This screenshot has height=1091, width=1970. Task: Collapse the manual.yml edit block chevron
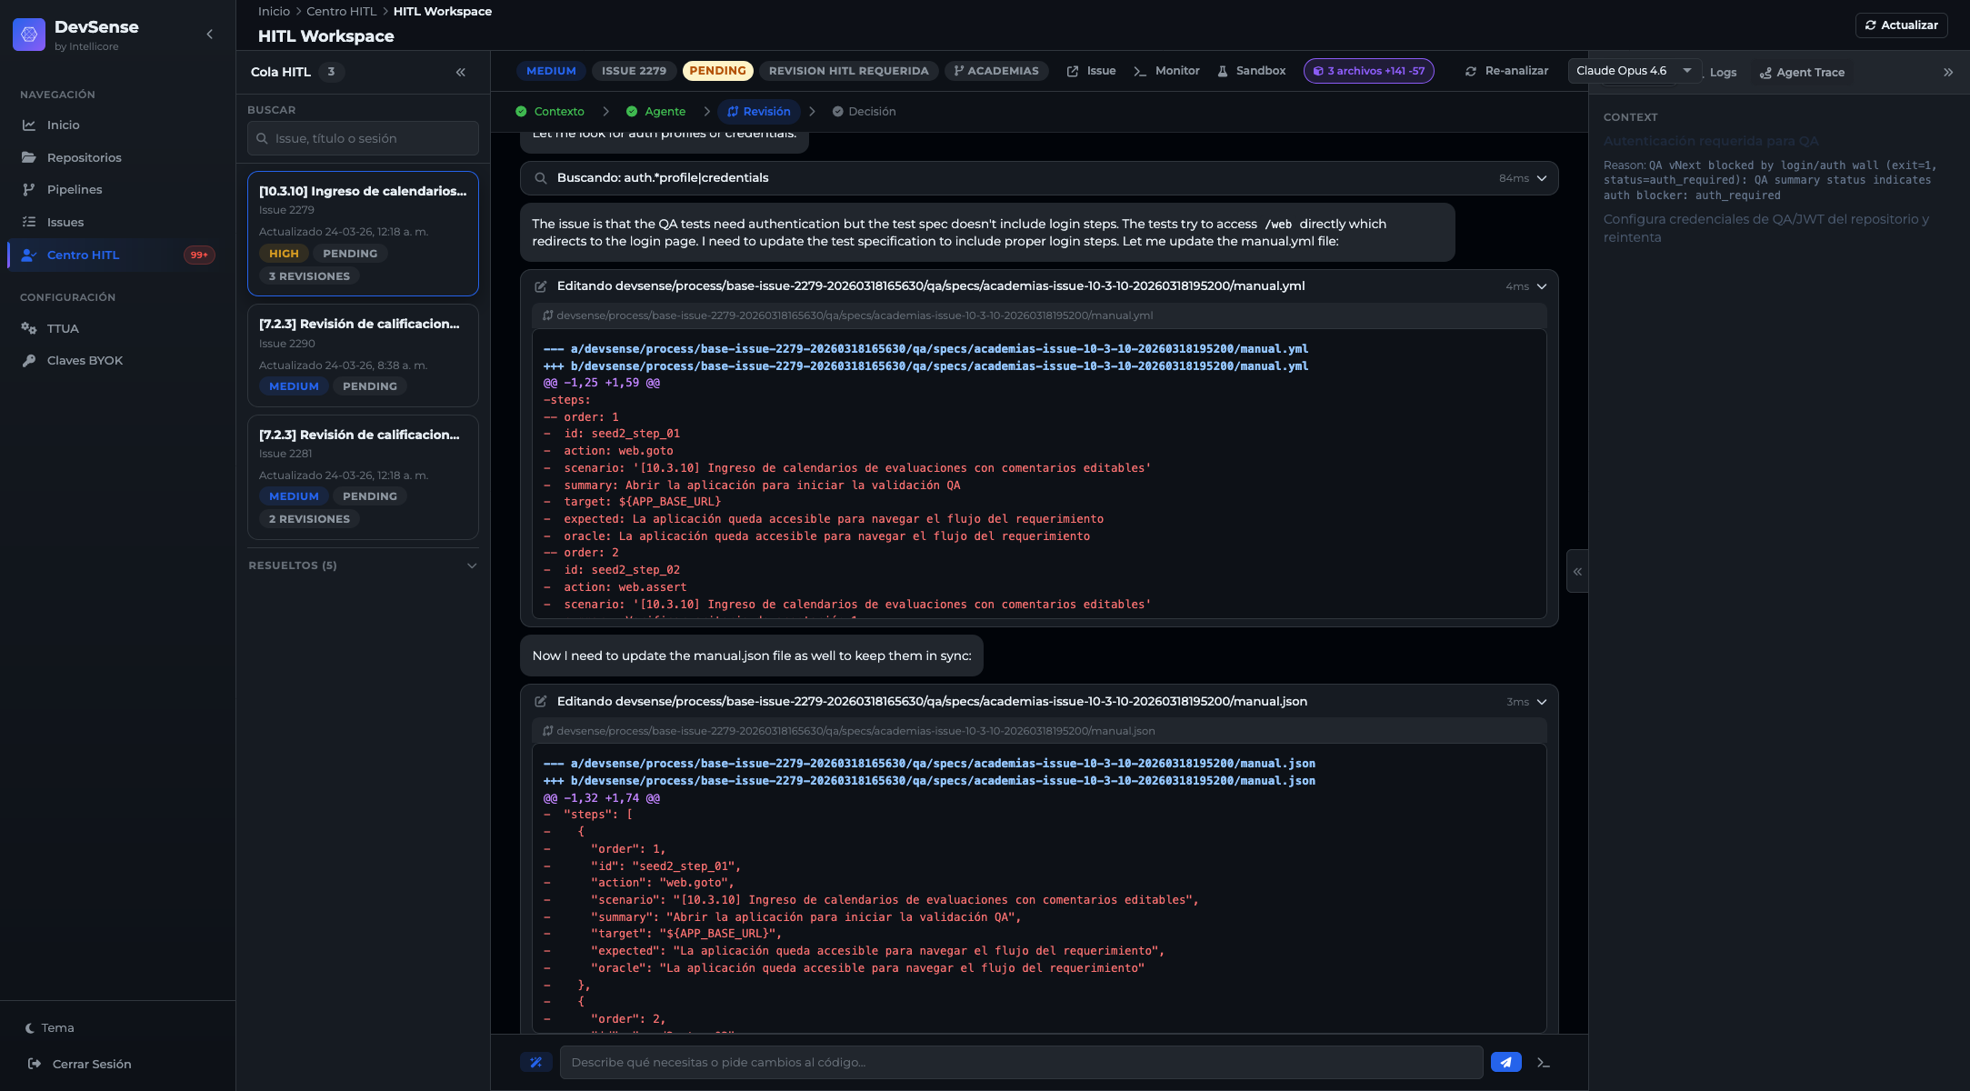[1542, 286]
